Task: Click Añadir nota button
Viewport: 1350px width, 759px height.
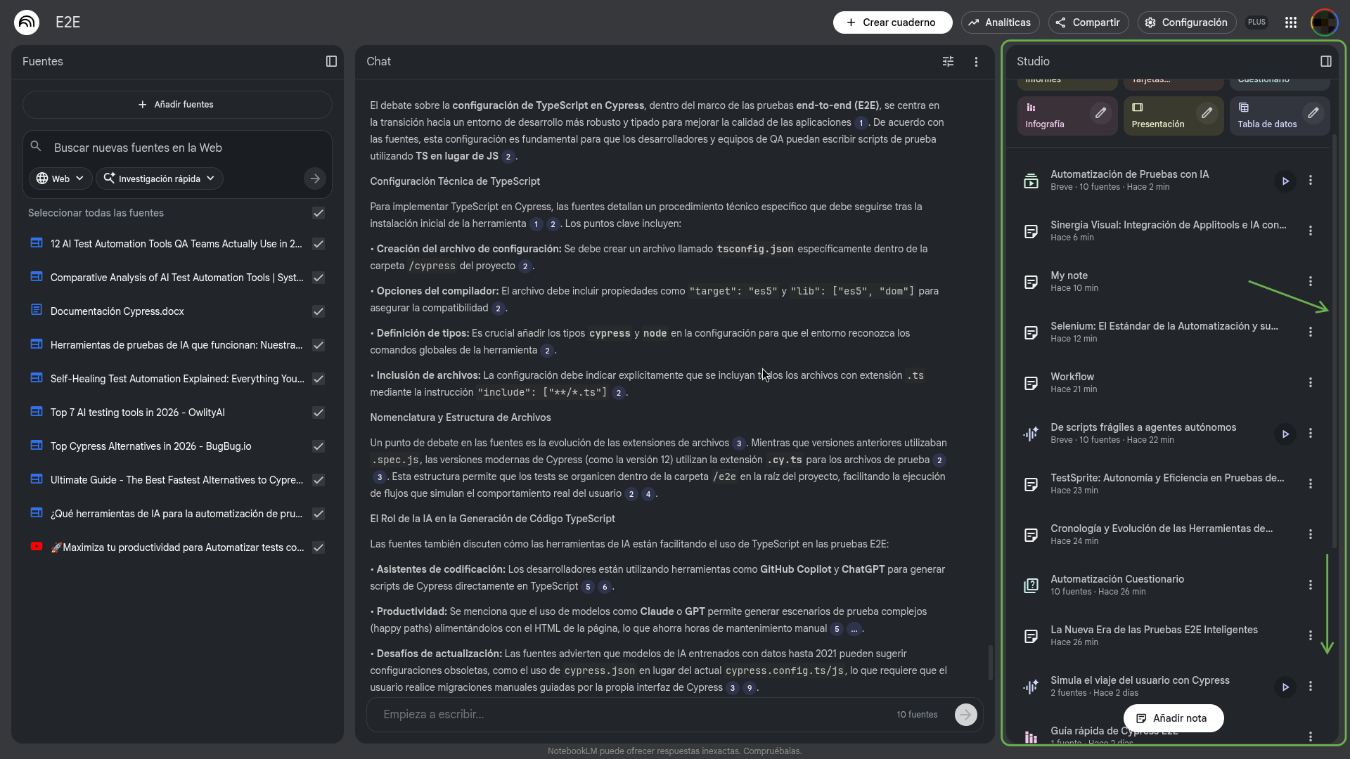Action: tap(1173, 718)
